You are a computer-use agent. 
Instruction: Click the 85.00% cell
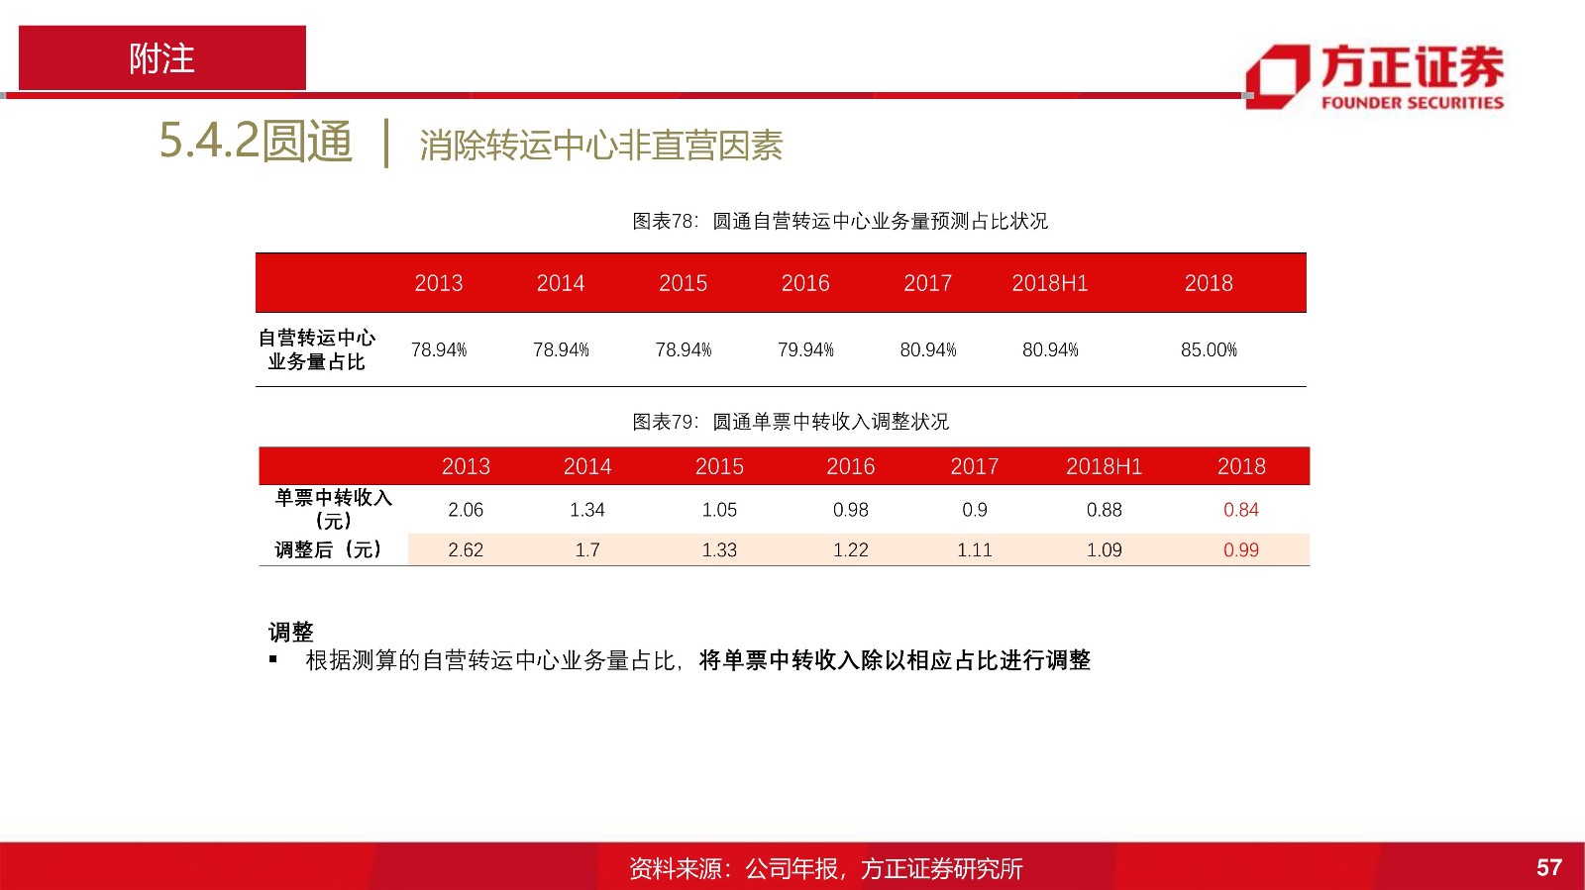click(x=1209, y=349)
